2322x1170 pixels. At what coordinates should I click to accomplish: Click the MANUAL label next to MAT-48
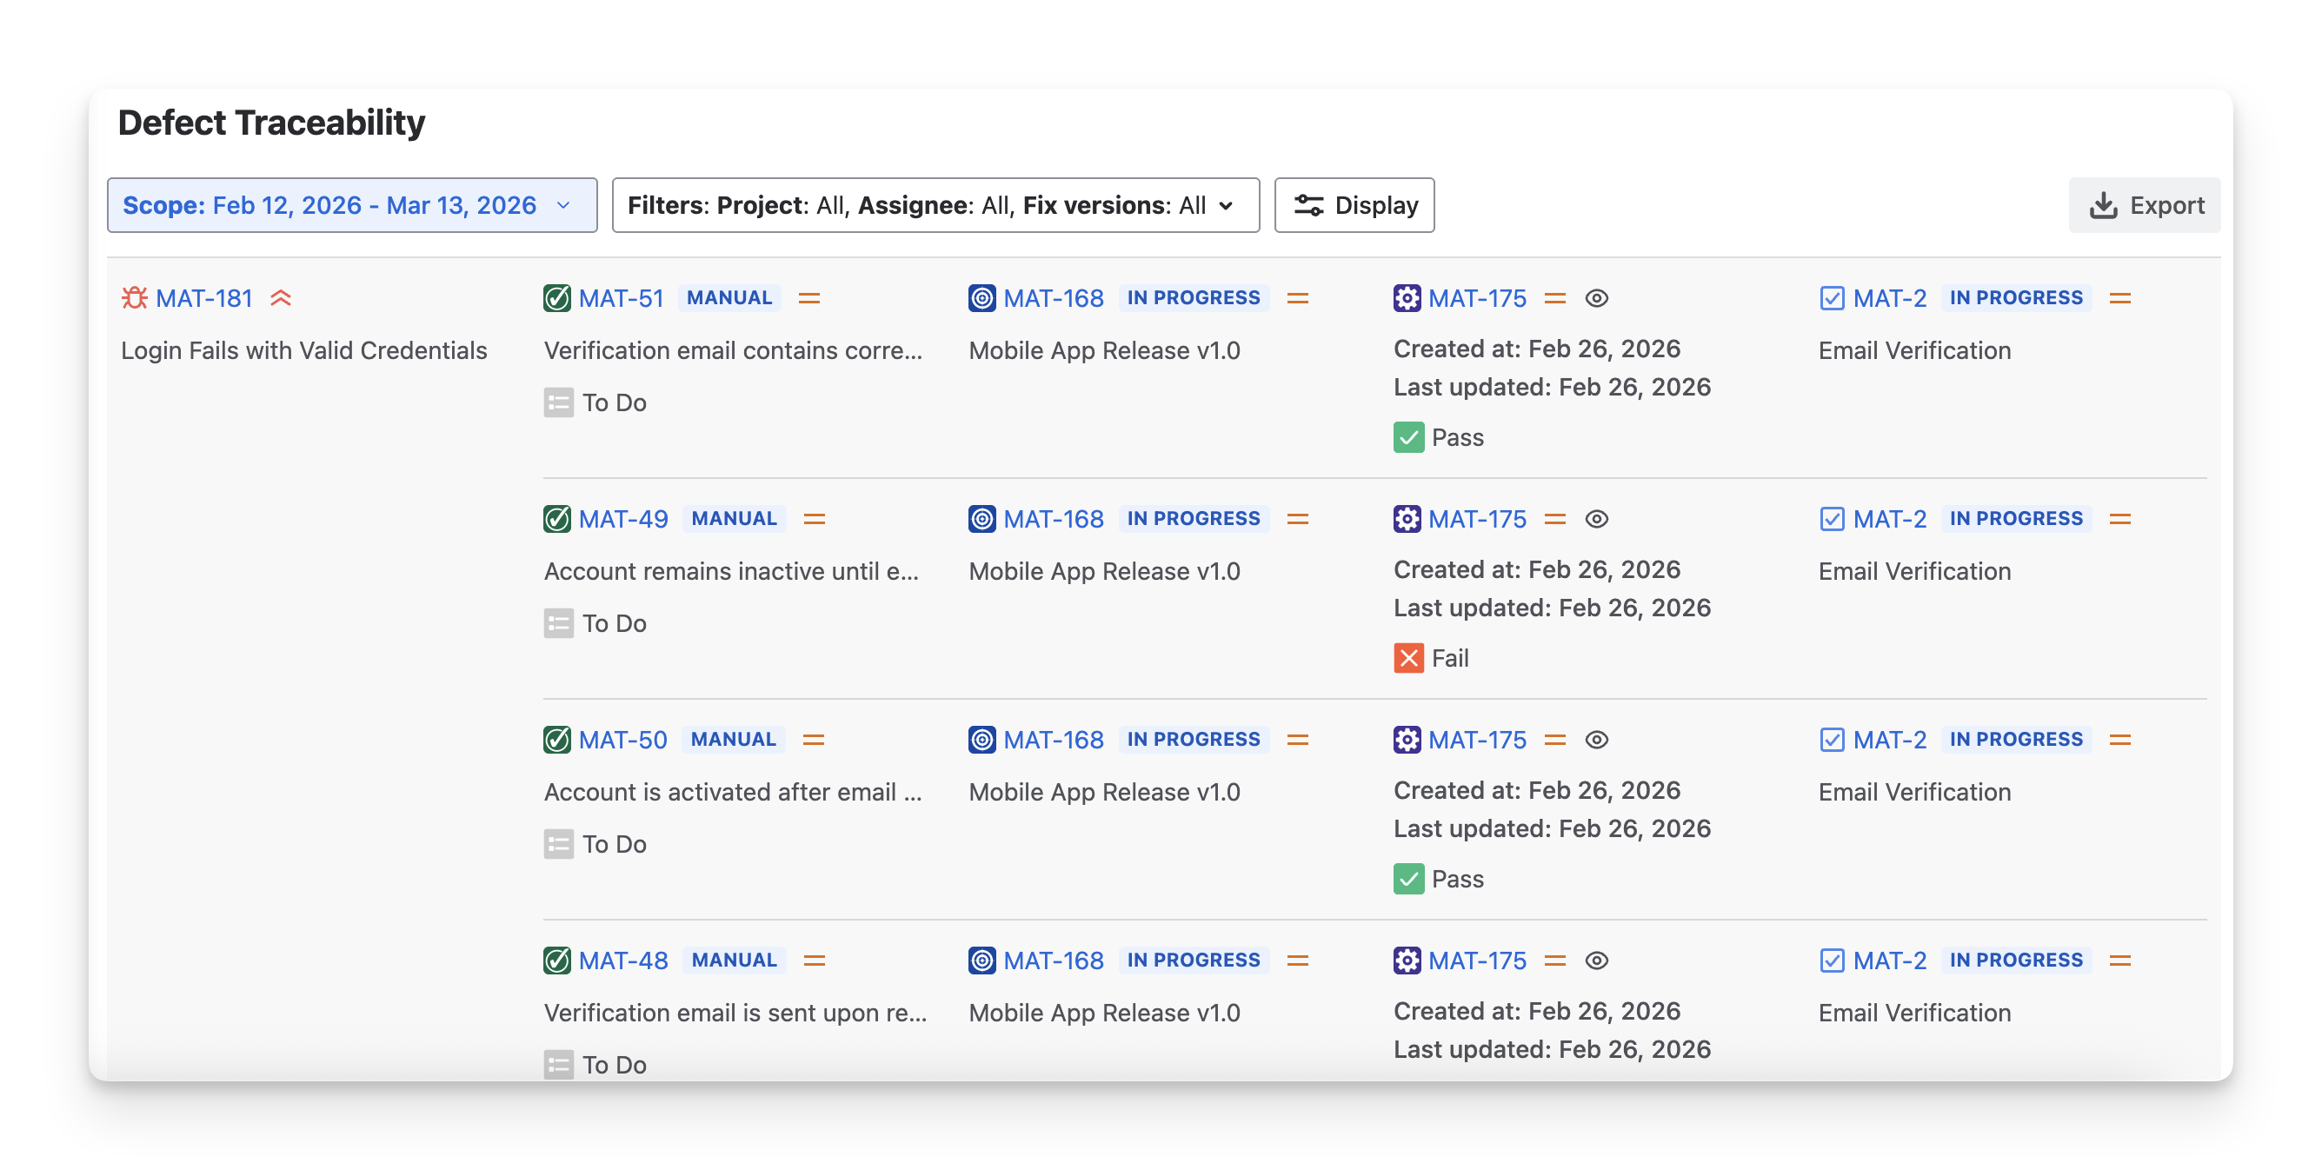coord(734,960)
